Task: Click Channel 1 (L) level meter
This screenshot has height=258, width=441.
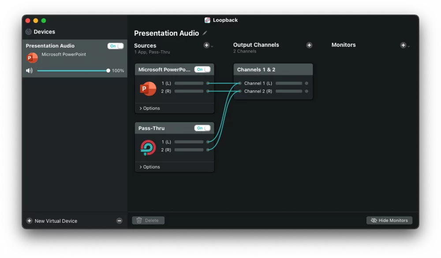Action: point(289,83)
